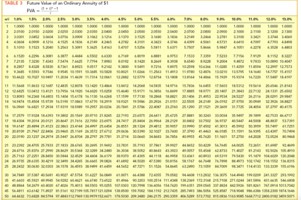Click the value 51.1601 in row 20
The width and height of the screenshot is (301, 200).
(x=221, y=137)
